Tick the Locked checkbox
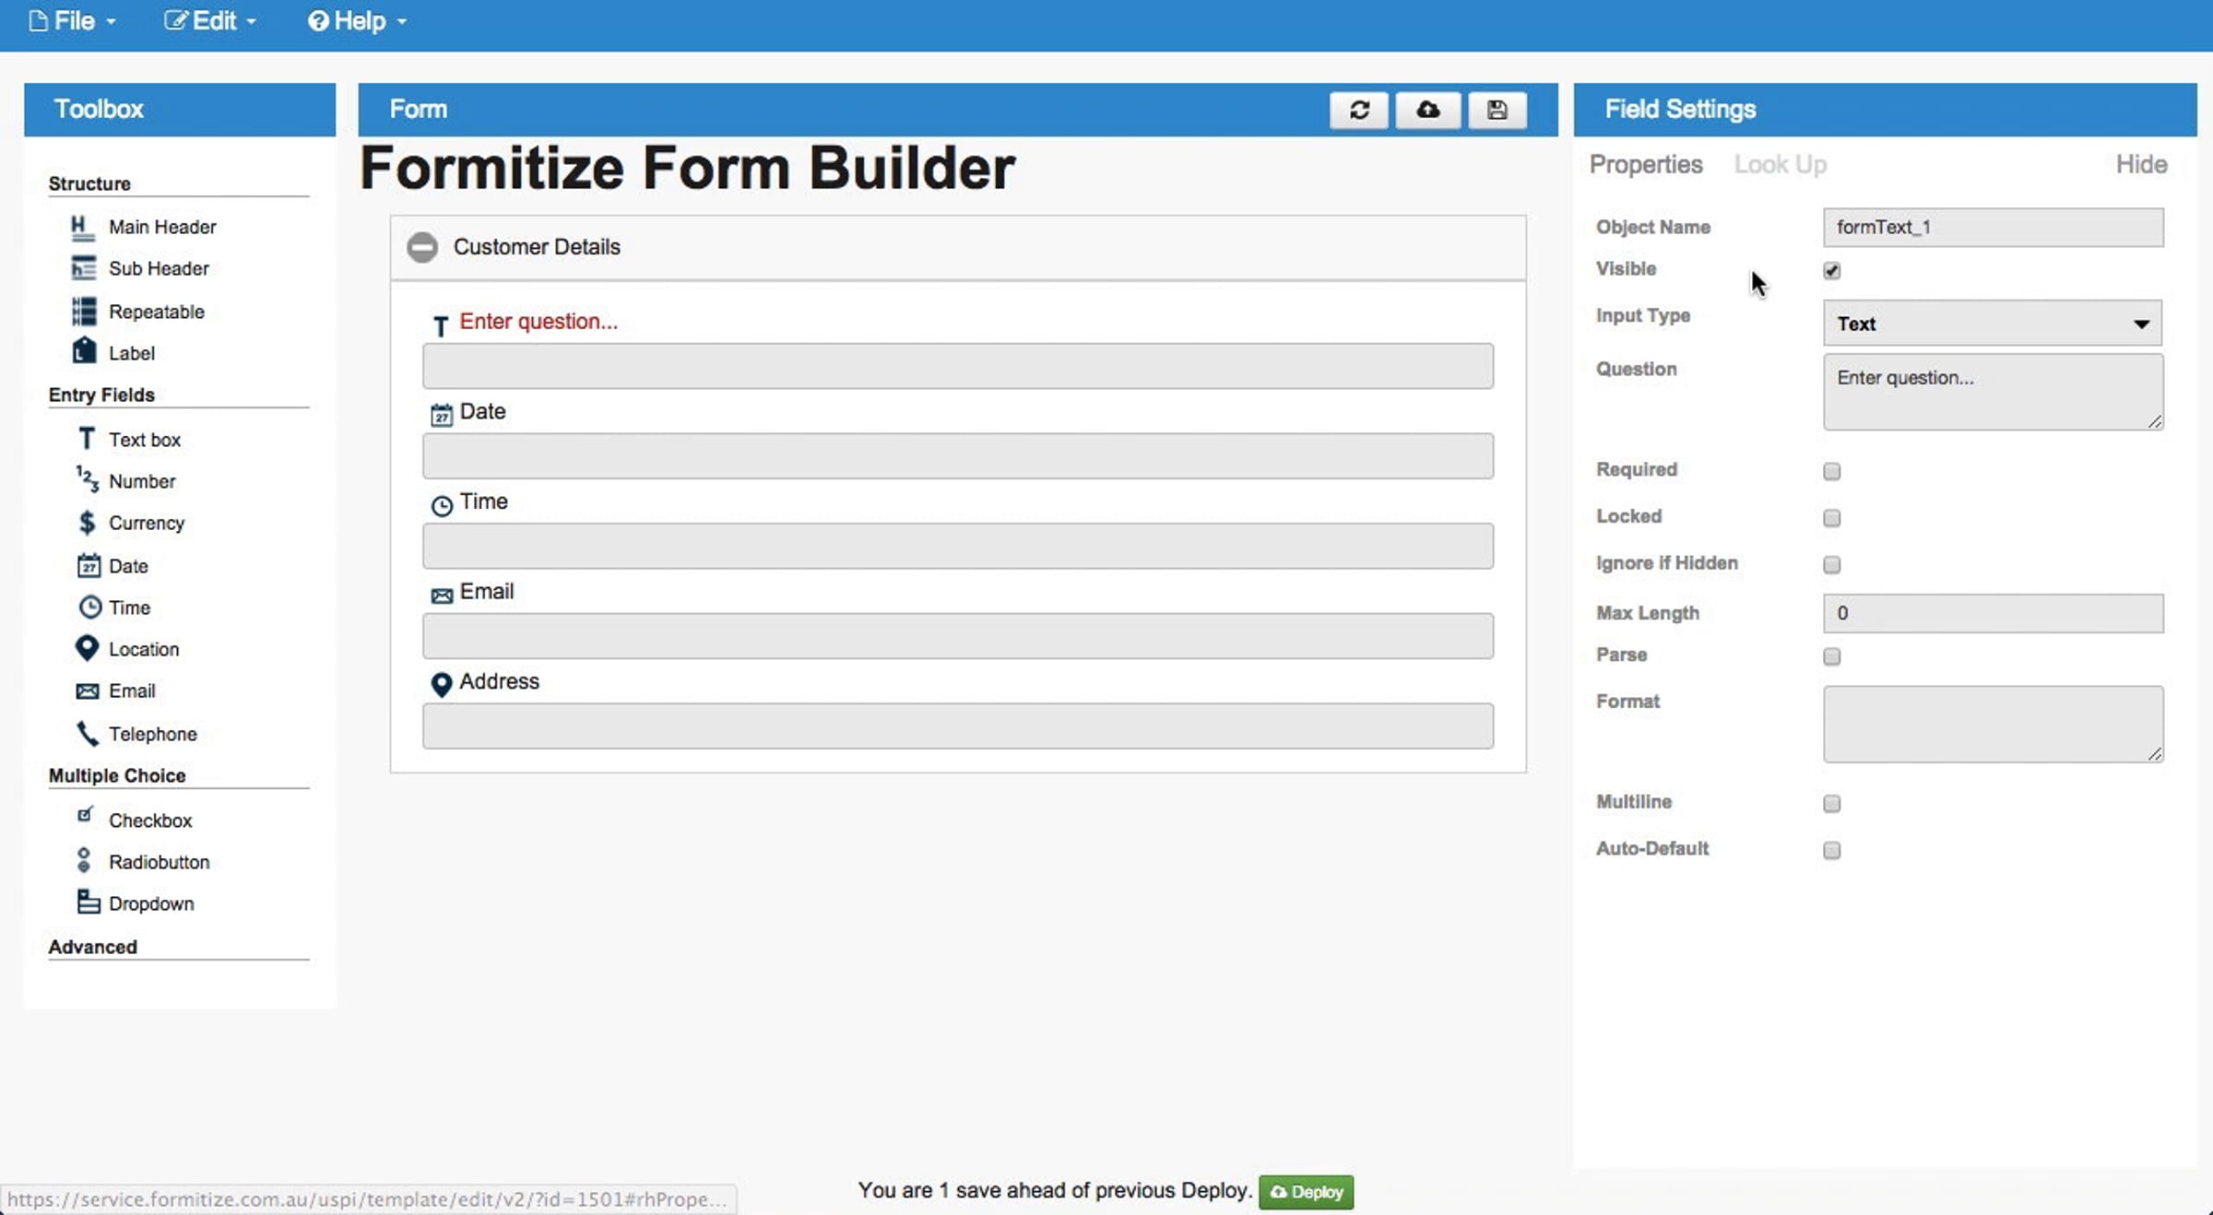This screenshot has width=2213, height=1215. click(x=1832, y=518)
